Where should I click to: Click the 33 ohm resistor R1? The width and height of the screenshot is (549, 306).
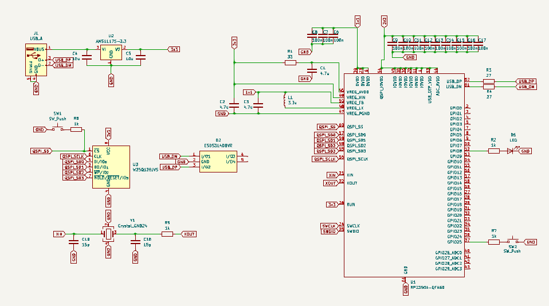(291, 63)
